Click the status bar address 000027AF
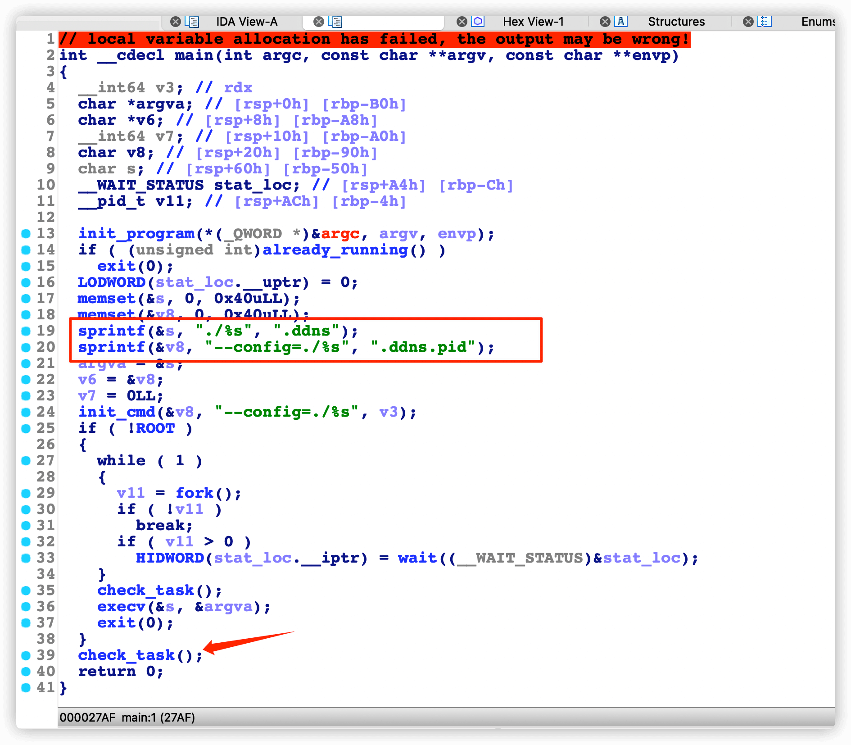The height and width of the screenshot is (745, 851). tap(87, 718)
